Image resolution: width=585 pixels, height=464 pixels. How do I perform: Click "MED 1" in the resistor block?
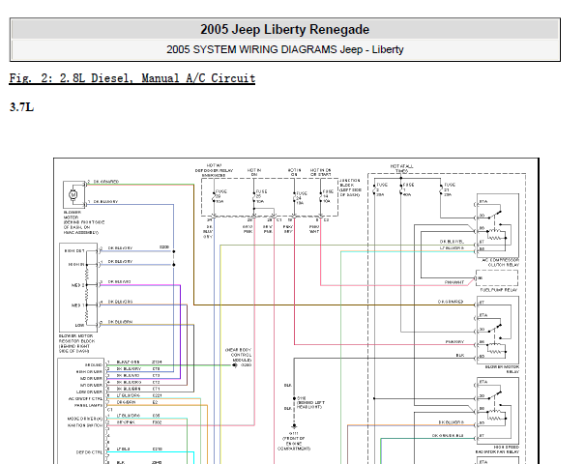click(78, 305)
